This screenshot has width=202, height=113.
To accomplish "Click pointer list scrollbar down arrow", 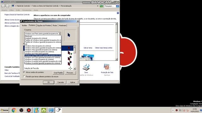I will [x=74, y=69].
